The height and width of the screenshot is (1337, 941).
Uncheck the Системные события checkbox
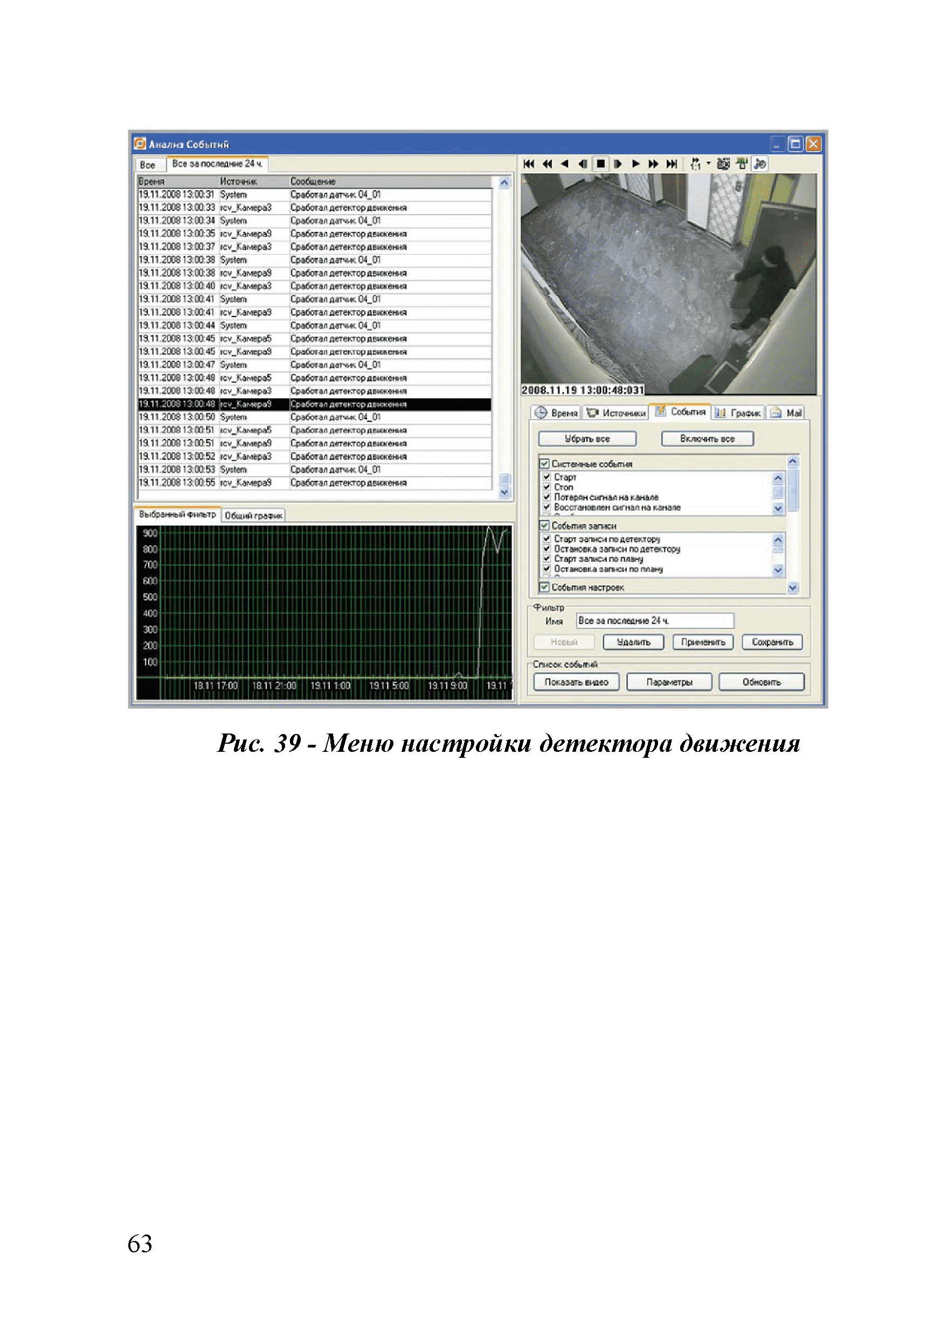pyautogui.click(x=544, y=463)
